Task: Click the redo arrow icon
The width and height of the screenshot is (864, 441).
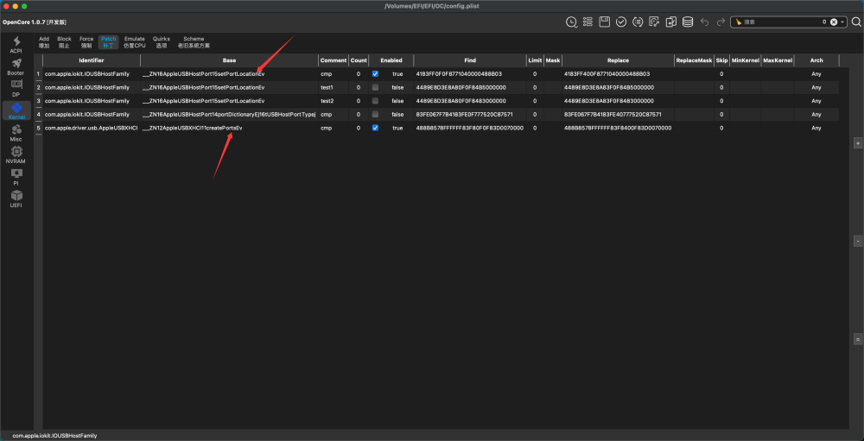Action: [721, 22]
